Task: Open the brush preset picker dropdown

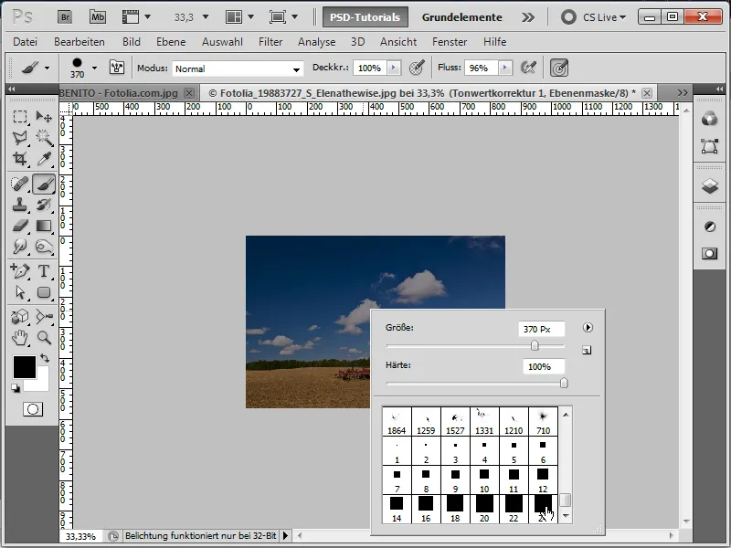Action: pos(95,68)
